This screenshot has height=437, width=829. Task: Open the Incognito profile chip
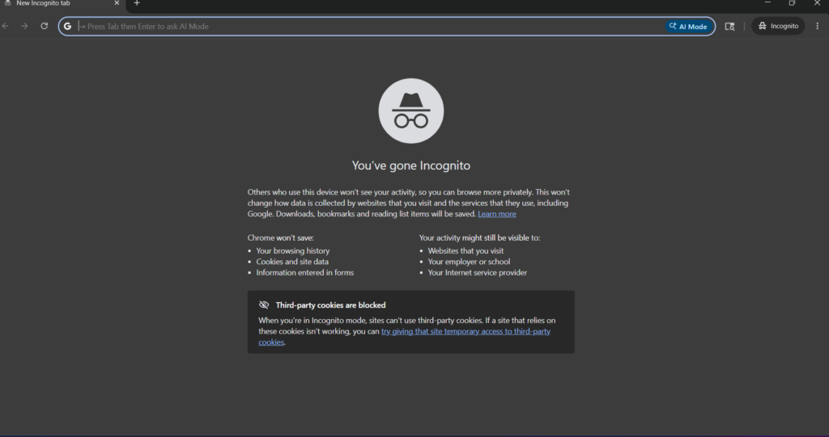tap(778, 26)
